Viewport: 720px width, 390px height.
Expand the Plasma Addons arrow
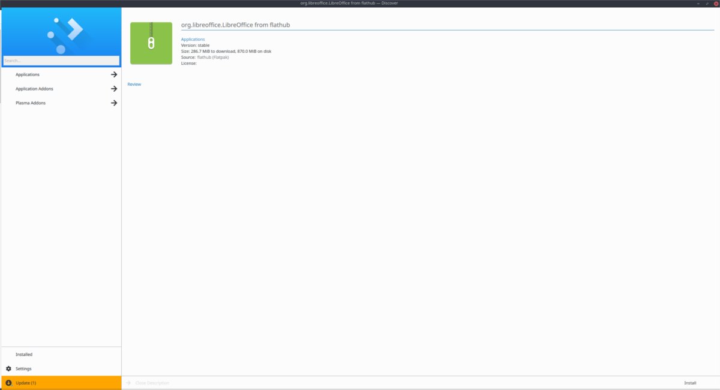(113, 103)
